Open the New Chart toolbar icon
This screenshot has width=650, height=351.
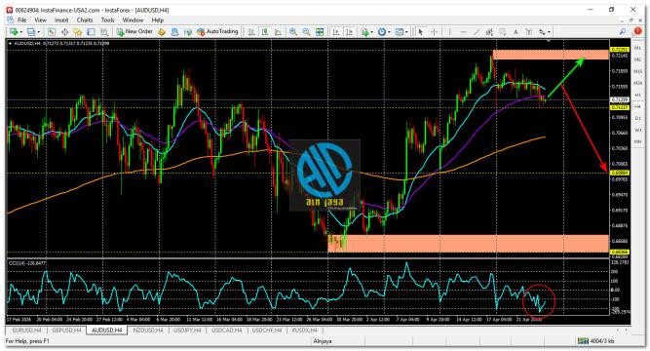[x=14, y=32]
